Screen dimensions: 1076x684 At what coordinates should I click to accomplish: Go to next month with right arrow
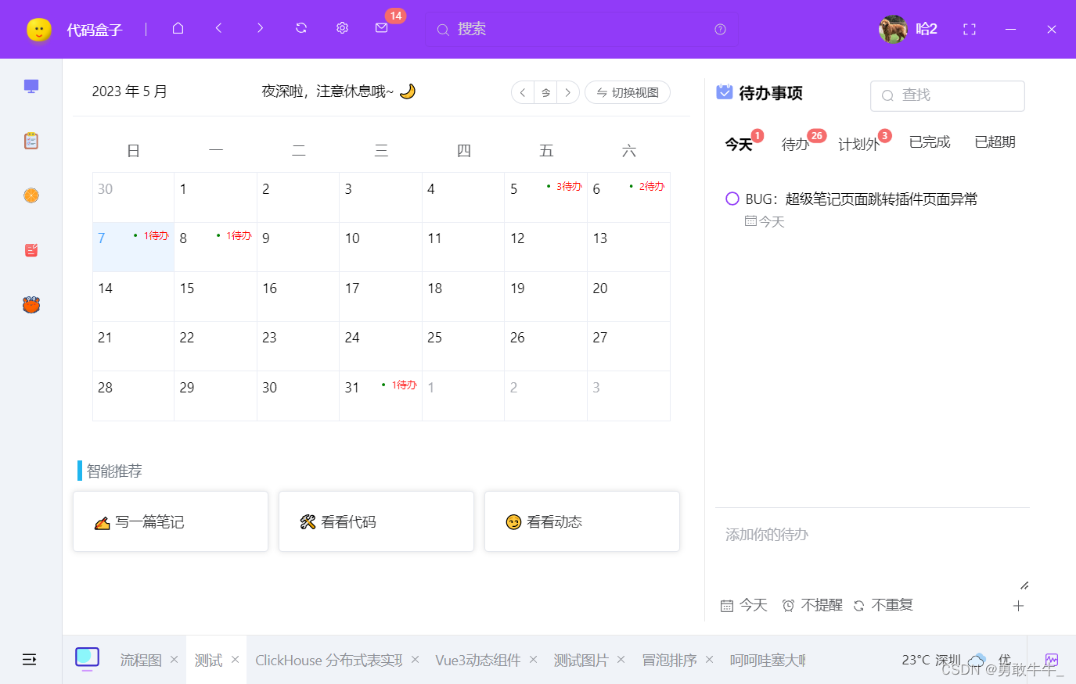tap(568, 91)
